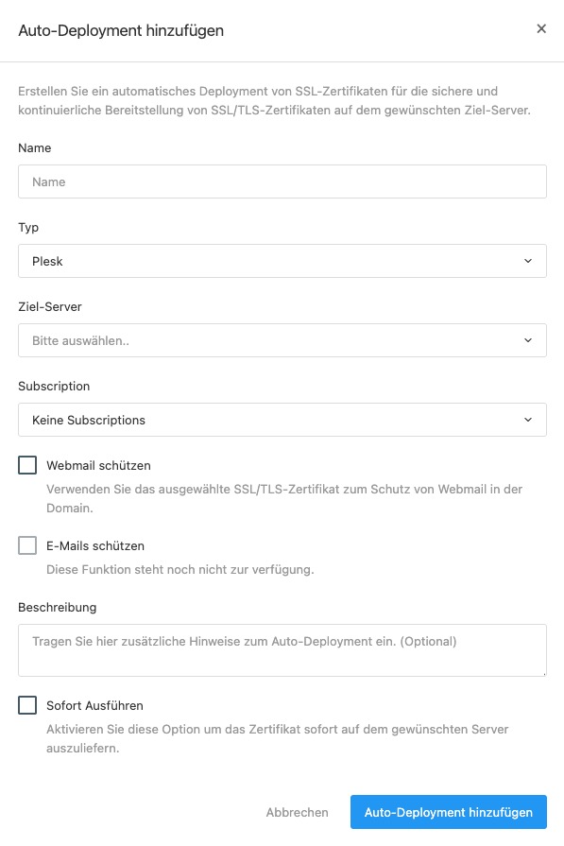Click the chevron arrow in the Typ field
The width and height of the screenshot is (564, 846).
[528, 261]
